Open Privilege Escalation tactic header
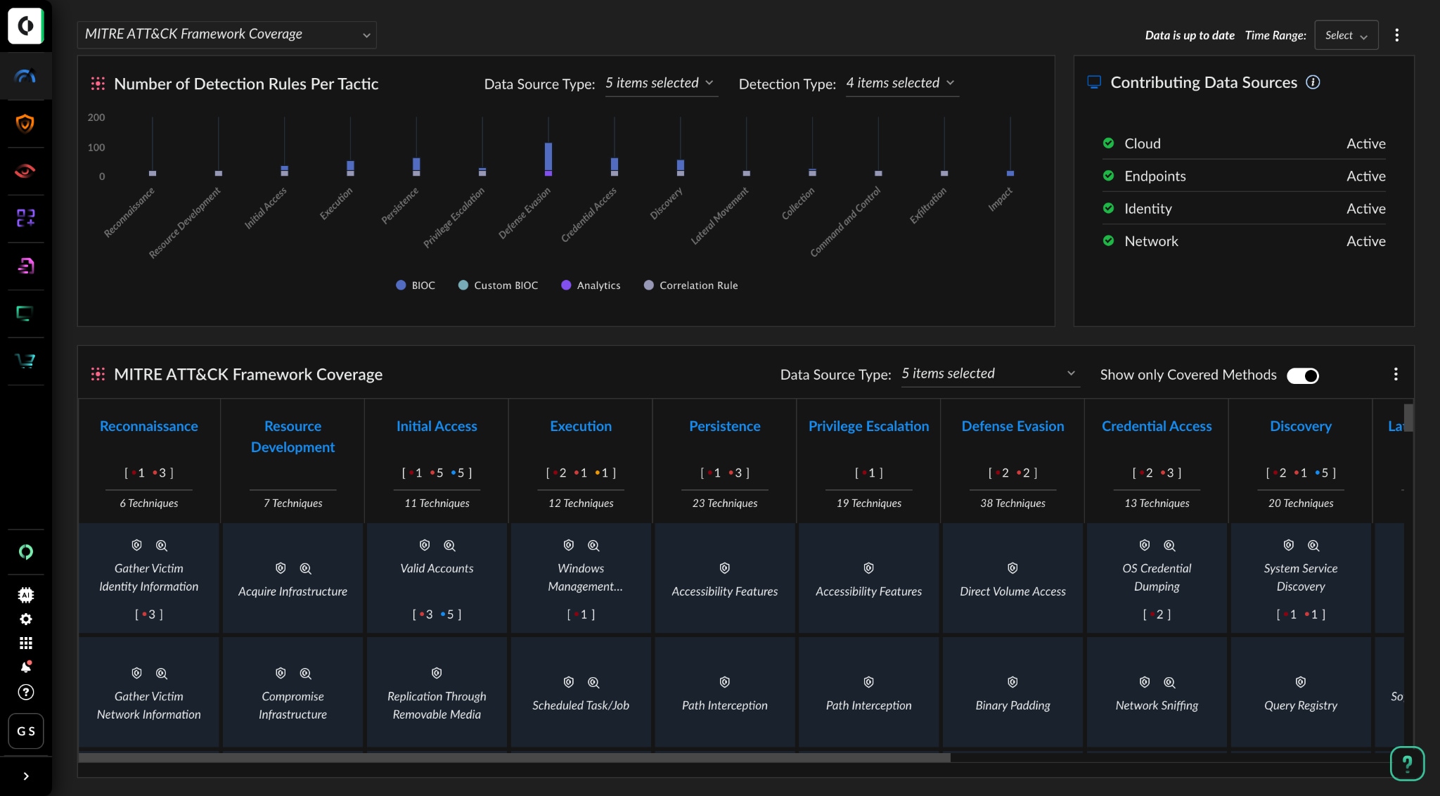Image resolution: width=1440 pixels, height=796 pixels. click(x=869, y=427)
